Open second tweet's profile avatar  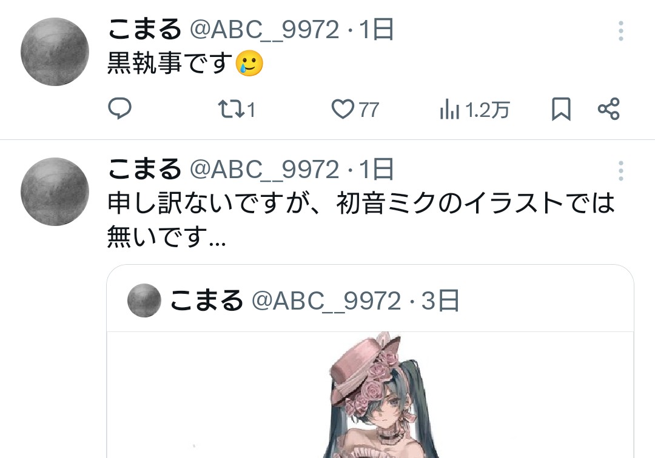tap(55, 191)
